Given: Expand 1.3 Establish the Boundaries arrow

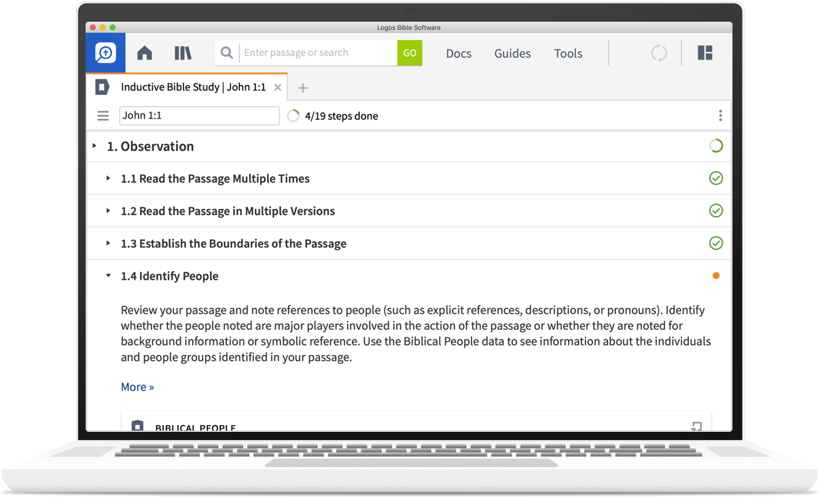Looking at the screenshot, I should pos(108,243).
